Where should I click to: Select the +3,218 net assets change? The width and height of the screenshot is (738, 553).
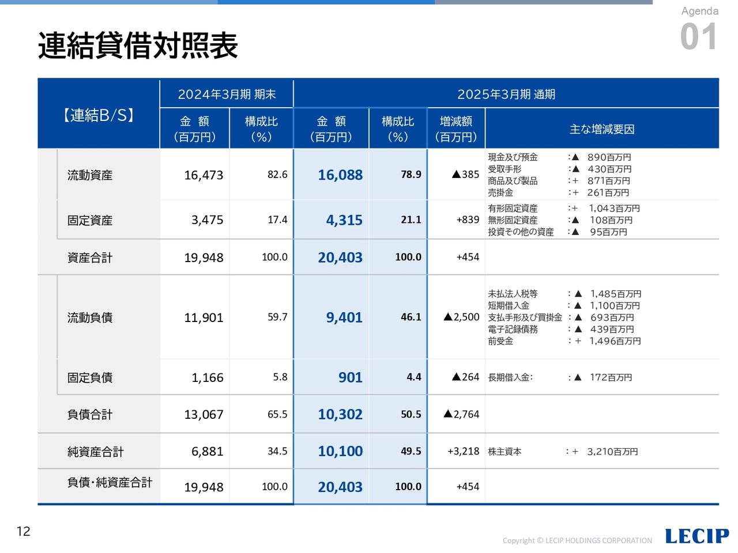[463, 451]
